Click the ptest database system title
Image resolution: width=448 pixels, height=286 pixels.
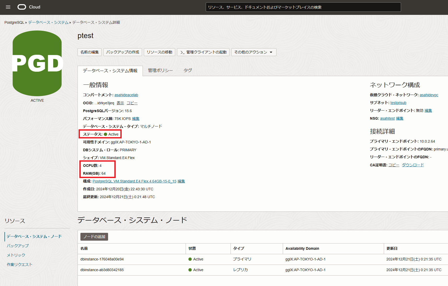85,36
